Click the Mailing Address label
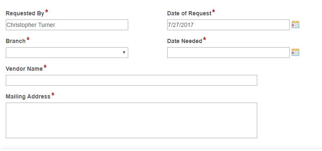Image resolution: width=322 pixels, height=151 pixels. coord(28,96)
